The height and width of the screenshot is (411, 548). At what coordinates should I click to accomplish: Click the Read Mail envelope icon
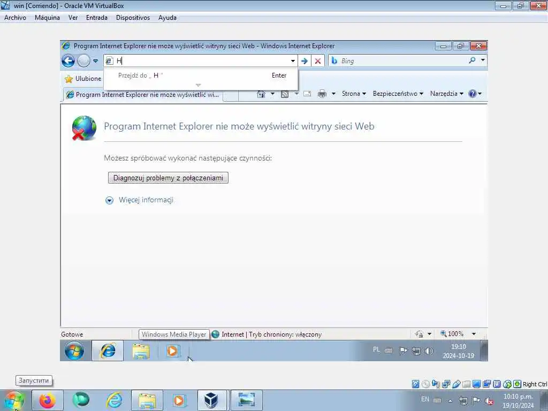pos(307,94)
